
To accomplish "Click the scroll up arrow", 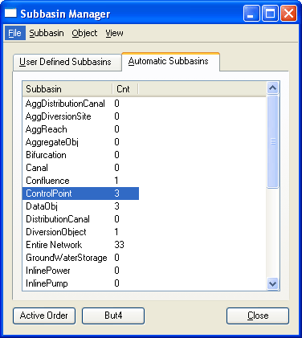I will [x=273, y=88].
